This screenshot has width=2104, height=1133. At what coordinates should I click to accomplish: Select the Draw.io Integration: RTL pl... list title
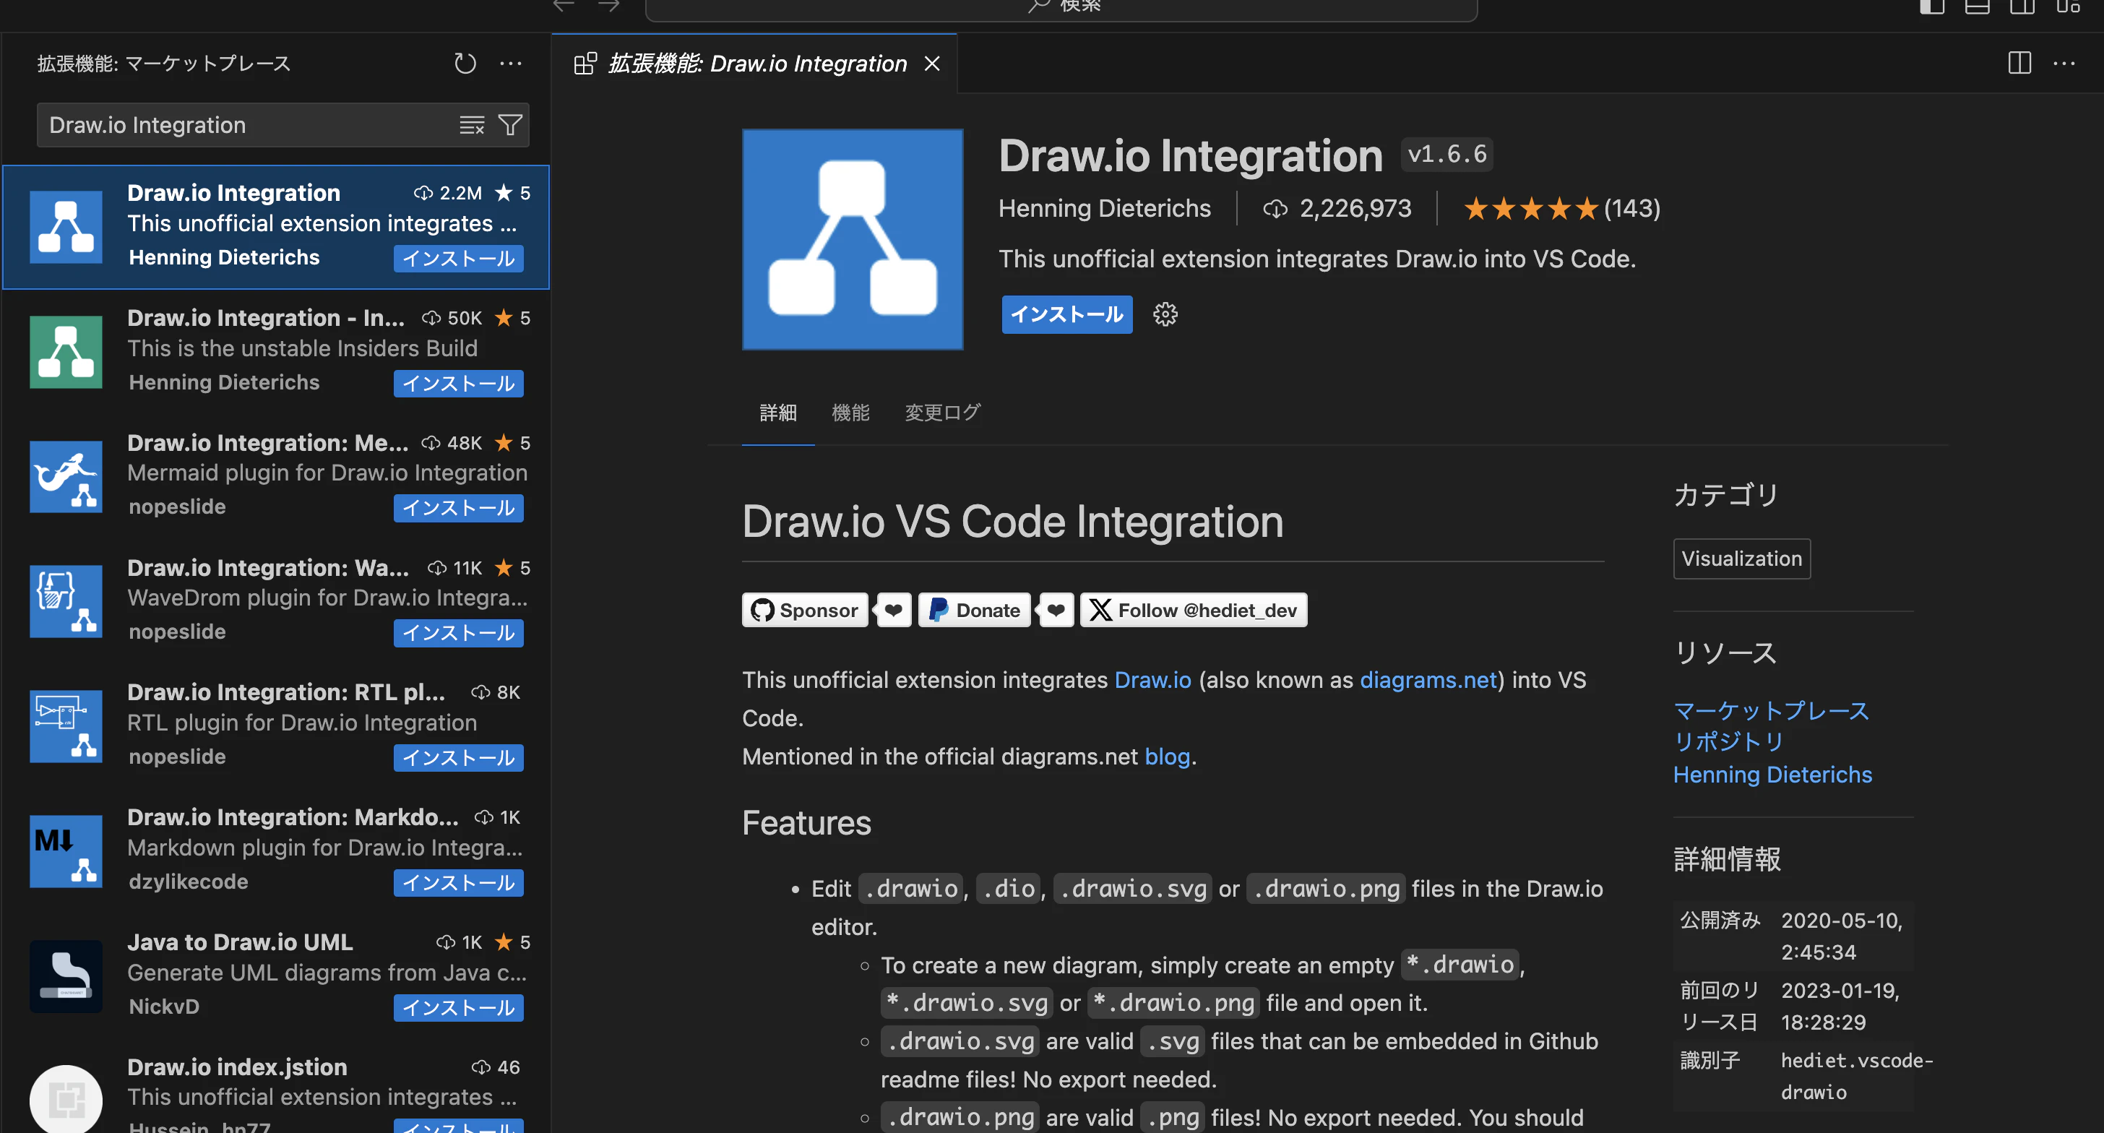286,692
